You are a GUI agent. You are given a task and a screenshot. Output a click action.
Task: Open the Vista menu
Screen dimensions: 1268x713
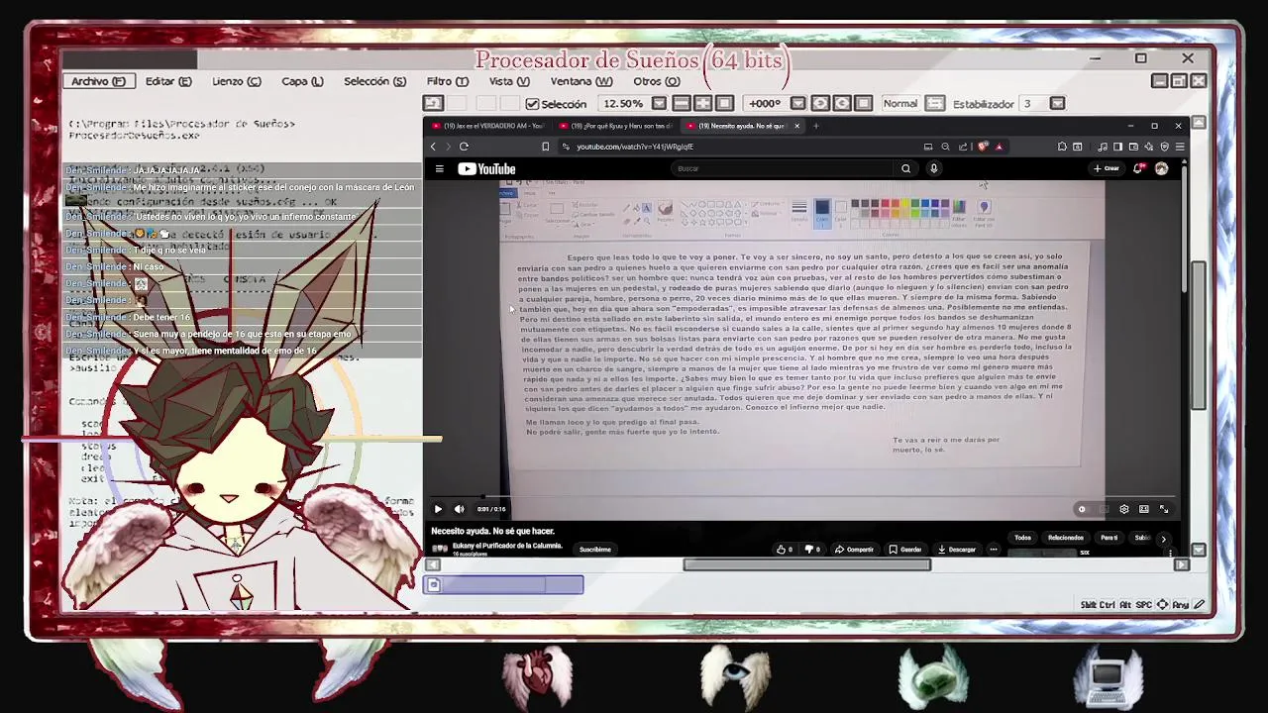(x=508, y=81)
